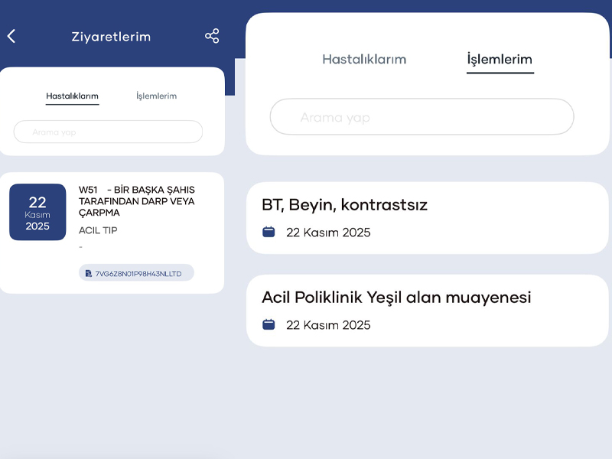Select the Hastalıklarım tab on the right panel
This screenshot has width=612, height=459.
click(364, 59)
